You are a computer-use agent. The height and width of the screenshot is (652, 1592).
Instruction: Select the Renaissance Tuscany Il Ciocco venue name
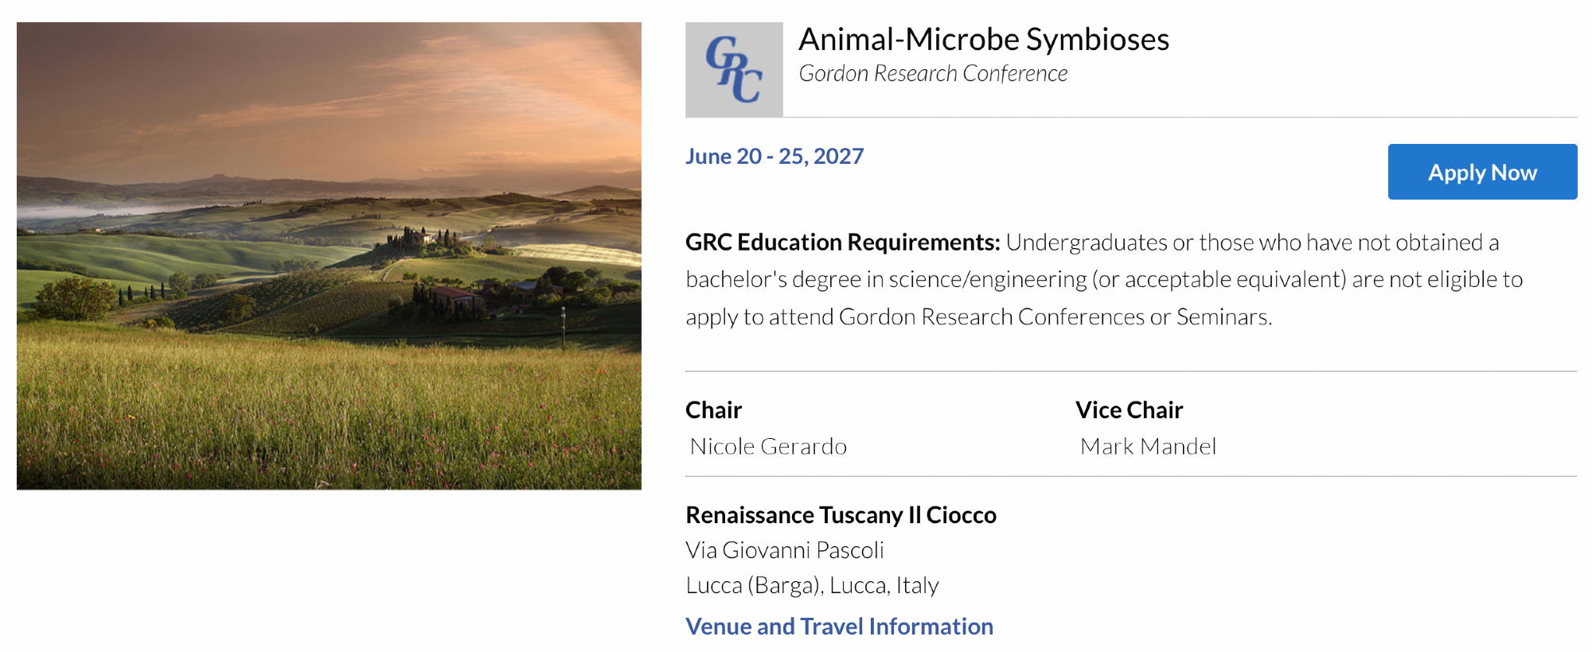coord(841,515)
